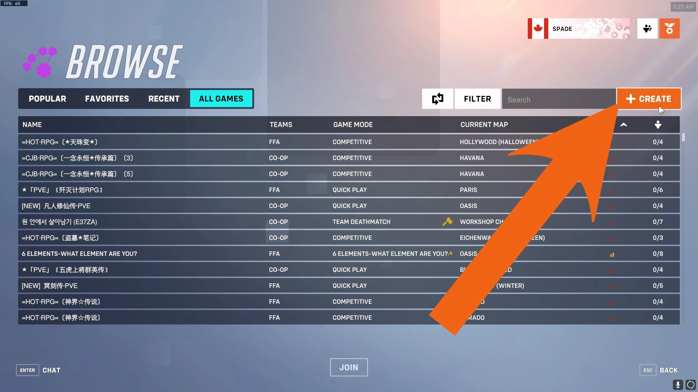Screen dimensions: 698x392
Task: Expand the FAVORITES tab view
Action: (107, 99)
